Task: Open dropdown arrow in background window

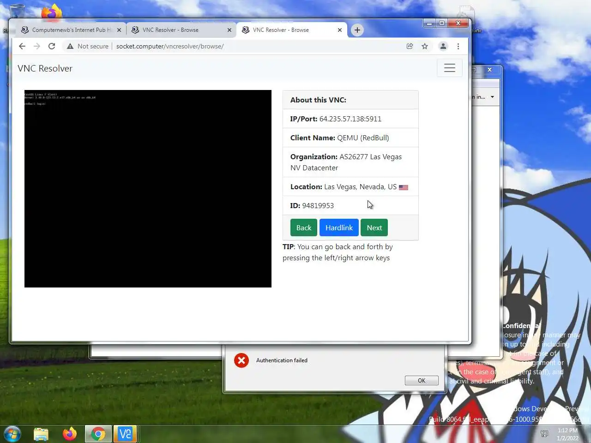Action: coord(492,97)
